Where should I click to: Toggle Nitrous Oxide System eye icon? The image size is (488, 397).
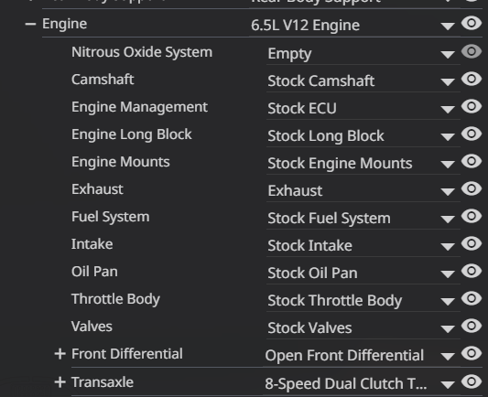(x=472, y=51)
